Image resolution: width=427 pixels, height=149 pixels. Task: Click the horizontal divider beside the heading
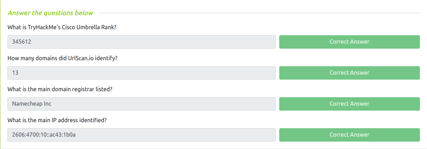click(259, 13)
